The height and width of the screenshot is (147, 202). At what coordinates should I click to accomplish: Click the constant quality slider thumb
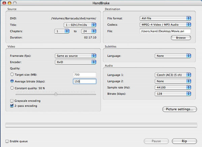56,94
